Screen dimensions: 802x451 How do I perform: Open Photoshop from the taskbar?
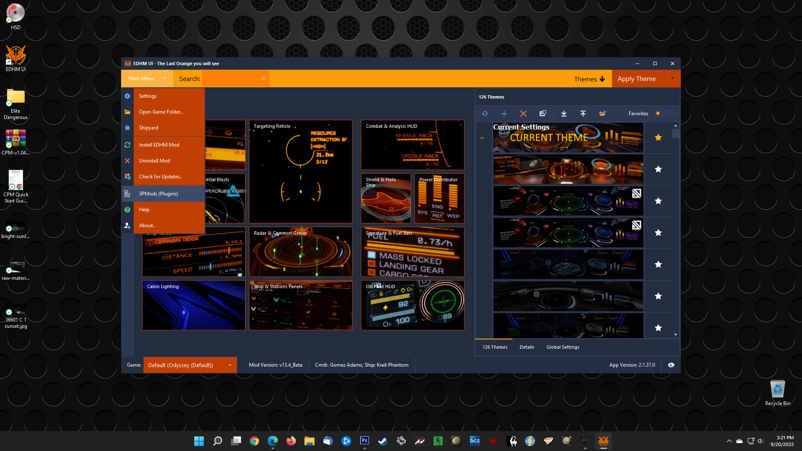[364, 441]
